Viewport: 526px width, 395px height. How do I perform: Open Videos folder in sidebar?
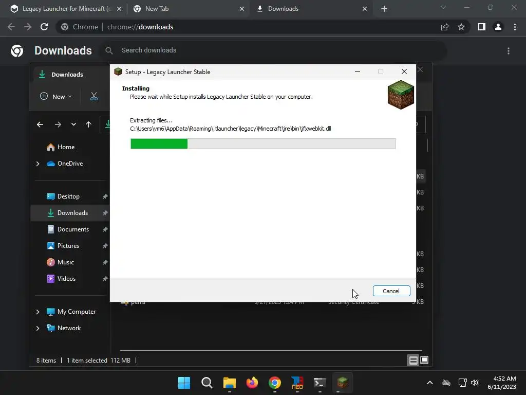point(66,279)
